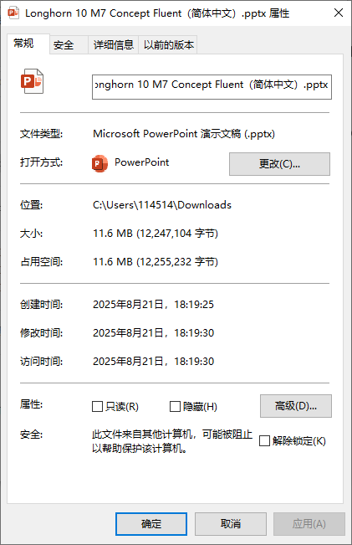352x545 pixels.
Task: Check the 解除锁定(K) unblock checkbox
Action: pyautogui.click(x=264, y=440)
